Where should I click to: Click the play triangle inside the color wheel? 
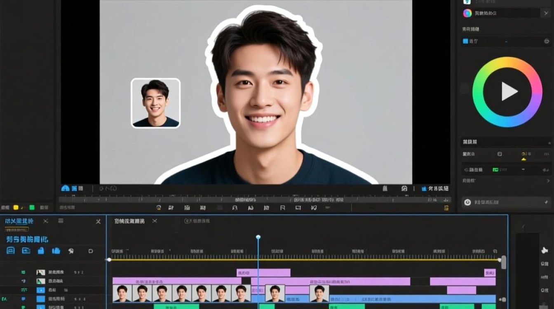tap(509, 91)
